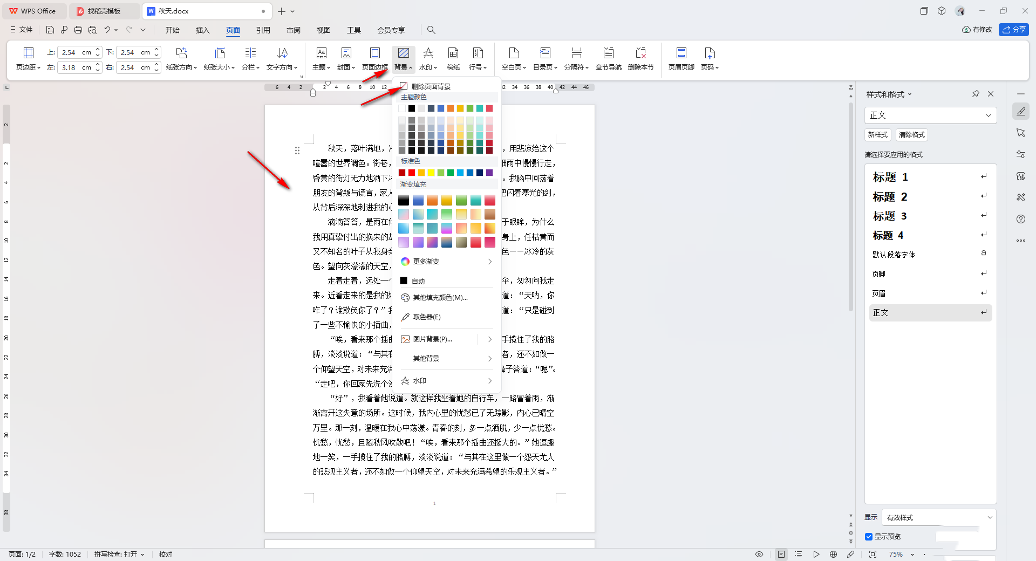Open the Show 有效样式 dropdown
Screen dimensions: 1036x561
[x=939, y=517]
